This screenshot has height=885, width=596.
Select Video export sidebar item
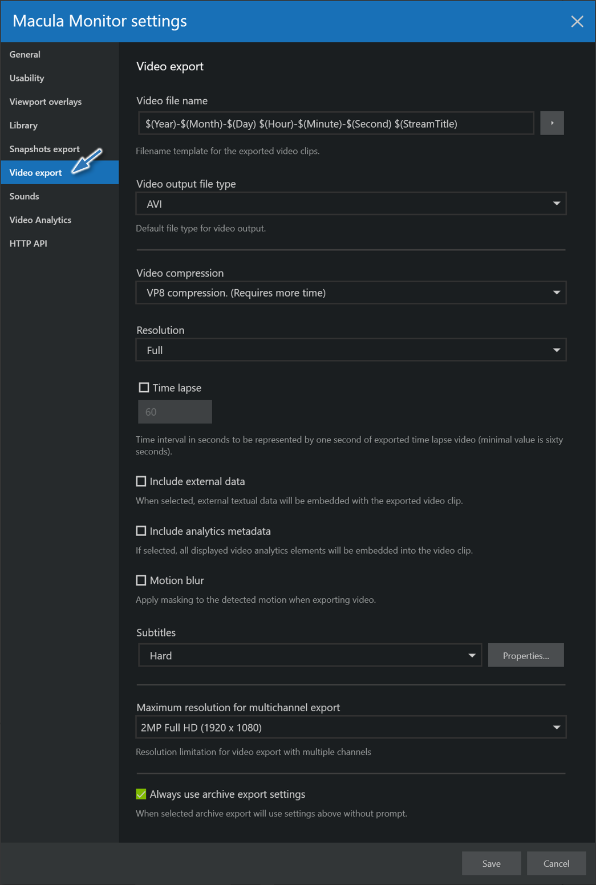(x=59, y=172)
